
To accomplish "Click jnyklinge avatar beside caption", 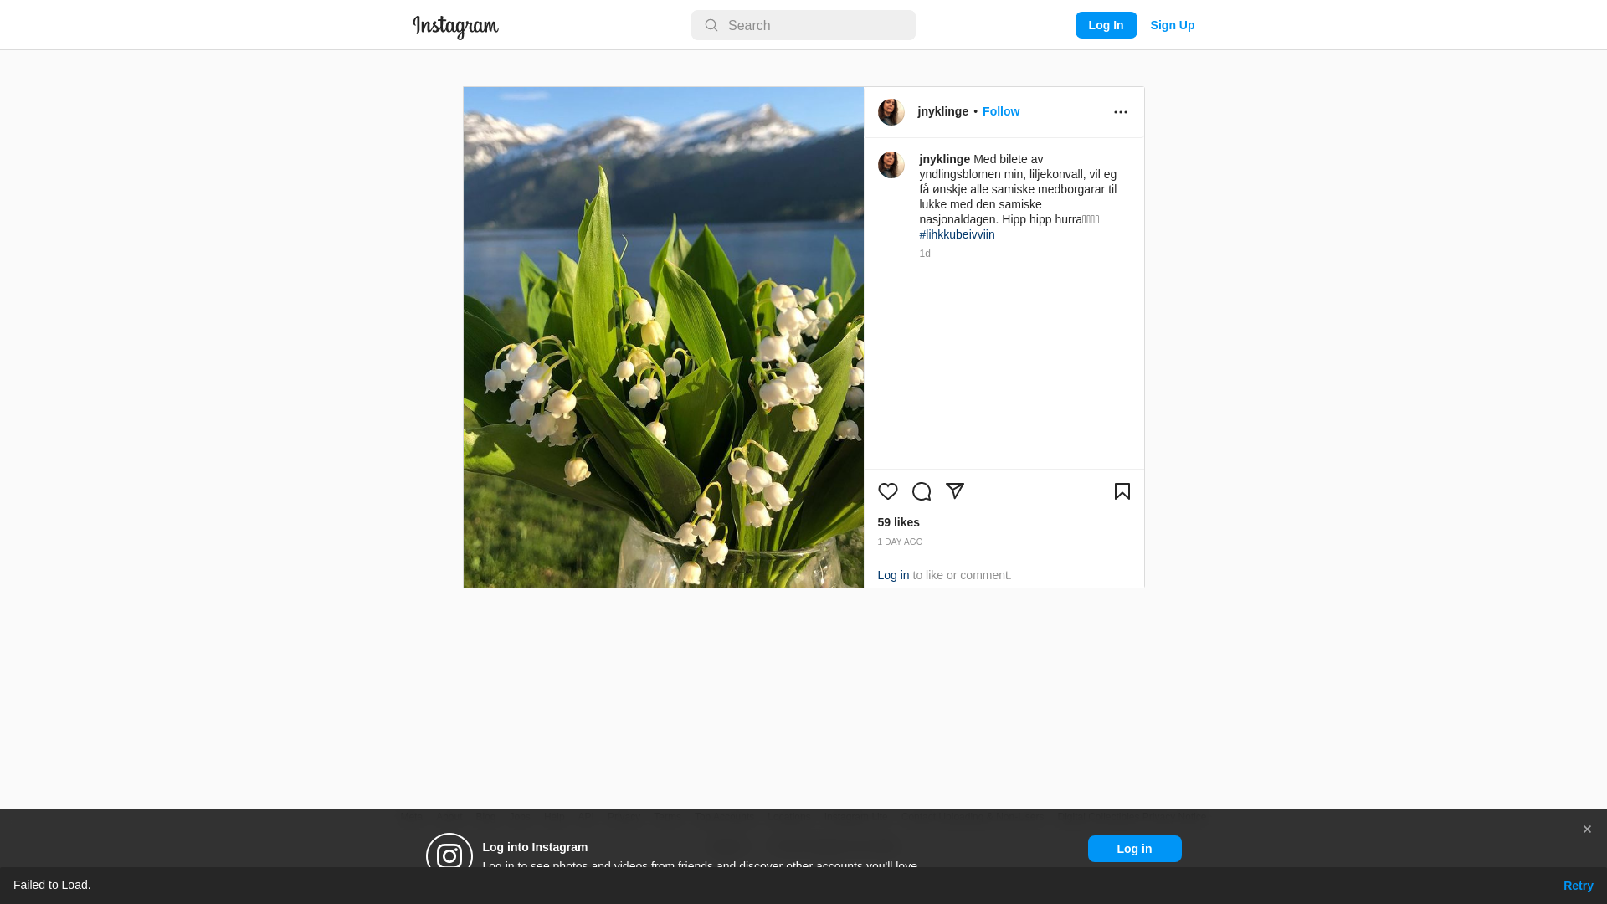I will pyautogui.click(x=891, y=165).
